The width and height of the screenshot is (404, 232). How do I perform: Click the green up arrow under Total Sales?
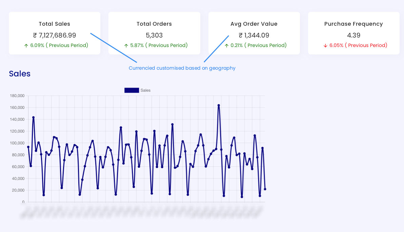point(26,46)
